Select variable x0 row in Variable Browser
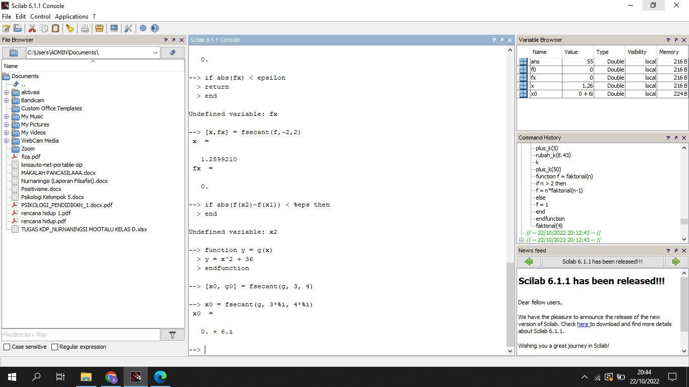 click(603, 94)
